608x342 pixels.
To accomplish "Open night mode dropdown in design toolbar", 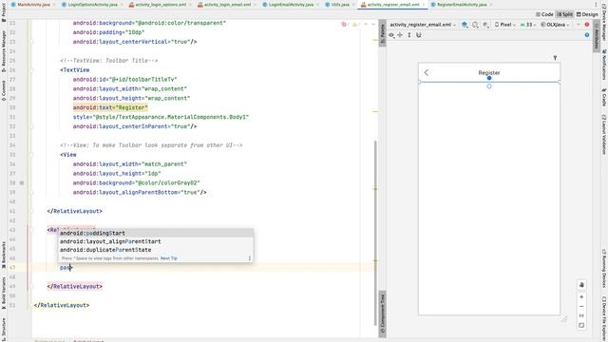I will point(485,25).
